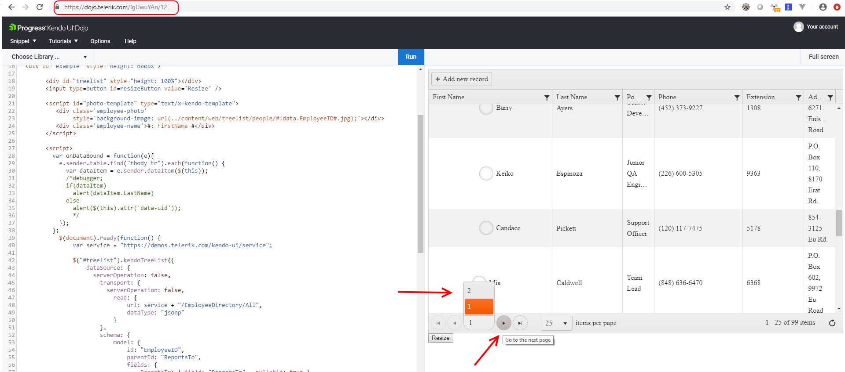The width and height of the screenshot is (845, 372).
Task: Open the Last Name column filter
Action: click(617, 98)
